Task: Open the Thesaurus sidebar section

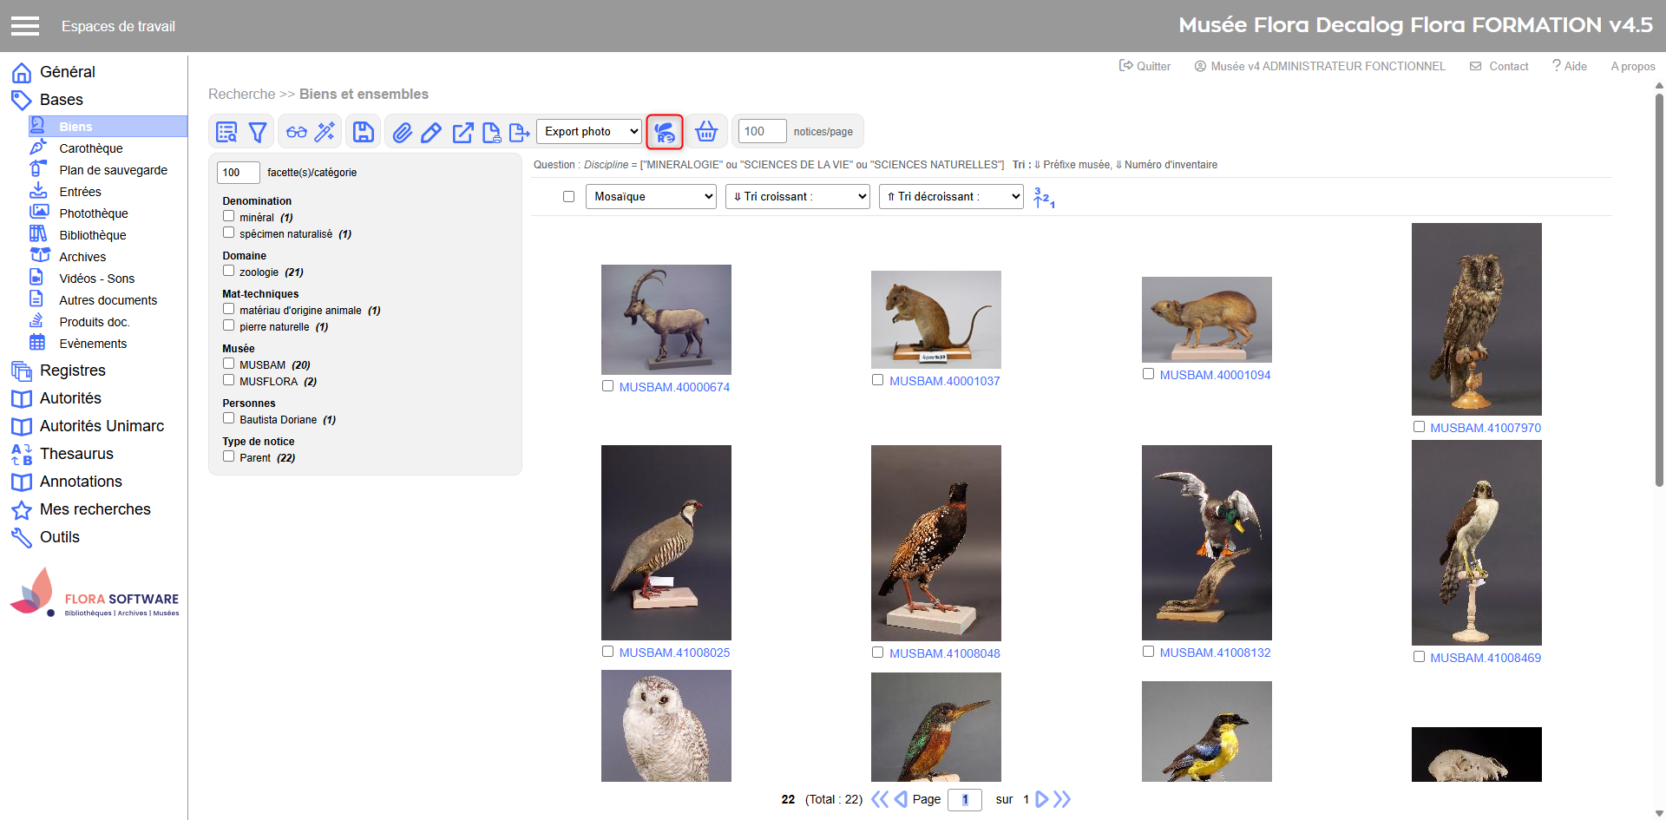Action: pyautogui.click(x=76, y=454)
